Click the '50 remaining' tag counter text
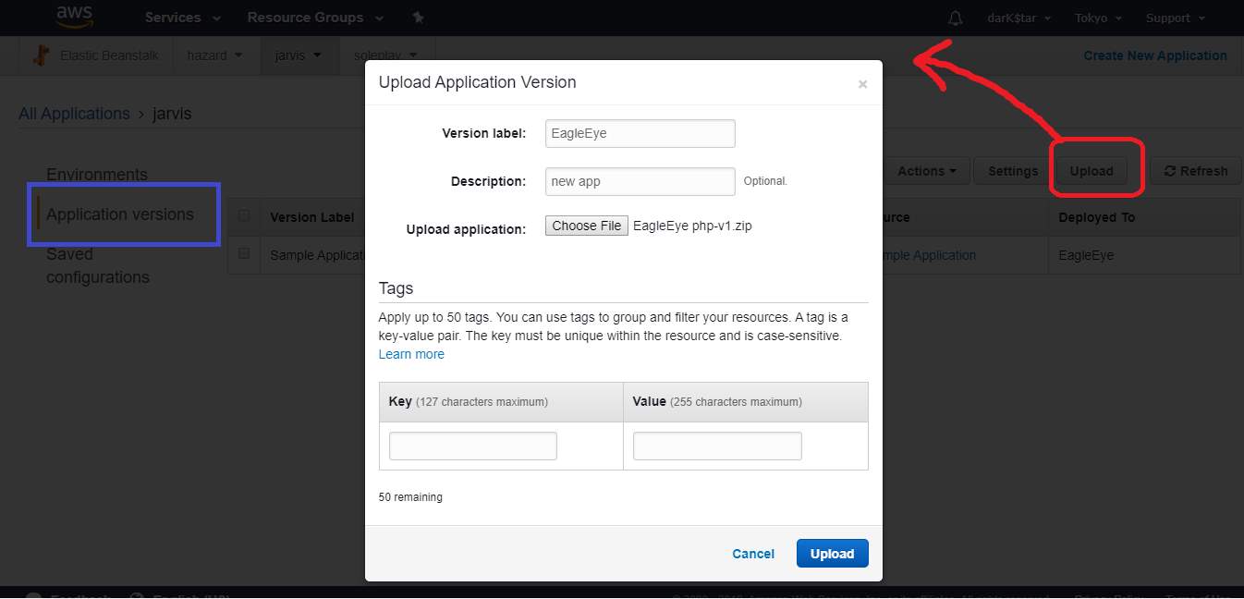Image resolution: width=1244 pixels, height=599 pixels. [x=410, y=497]
